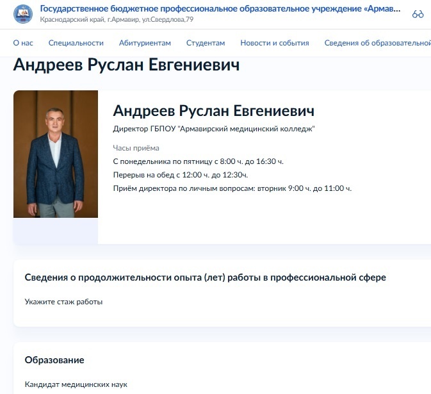Click the work experience section heading

pyautogui.click(x=206, y=277)
